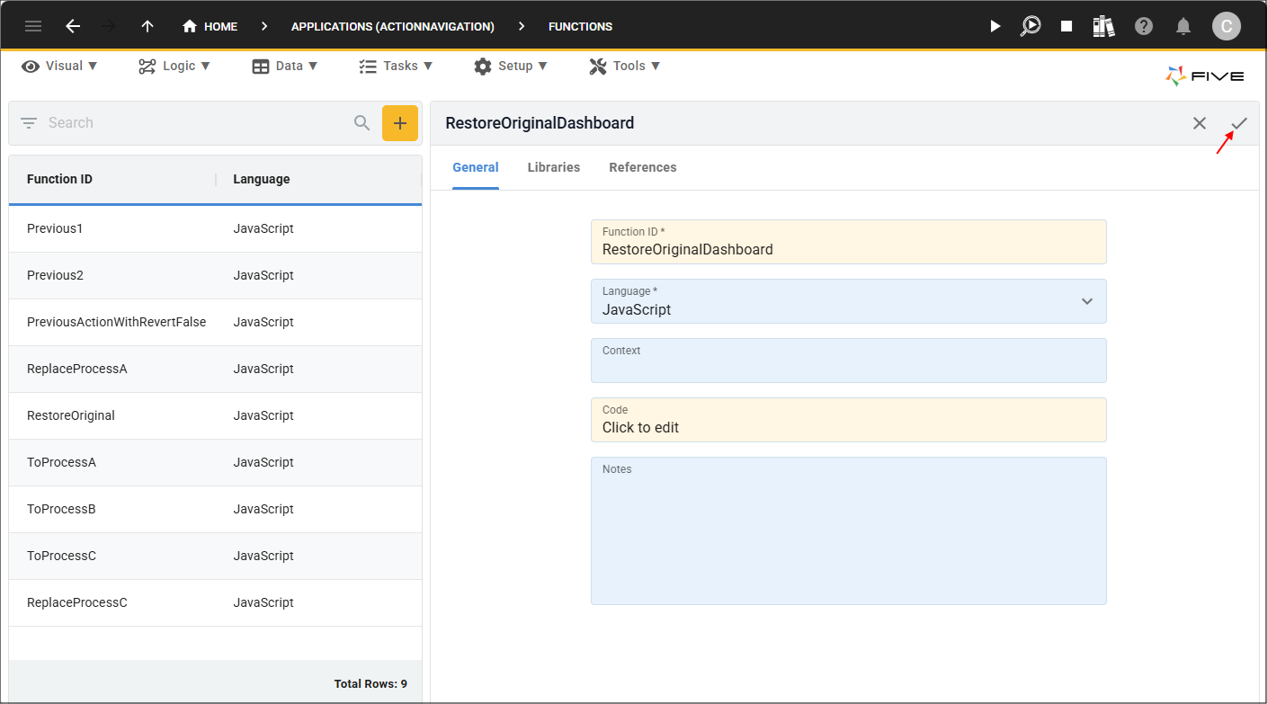Open user avatar C menu
Viewport: 1267px width, 704px height.
coord(1227,26)
